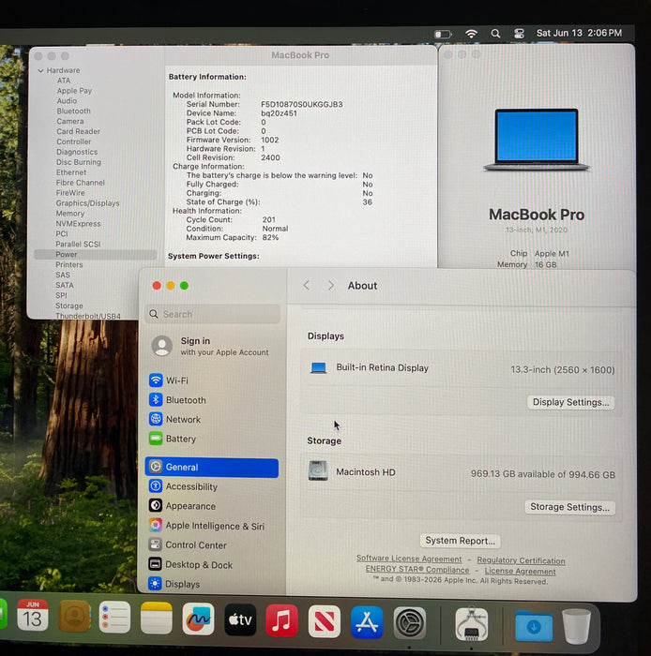651x656 pixels.
Task: Select Apple Pay in the Hardware list
Action: pyautogui.click(x=74, y=90)
